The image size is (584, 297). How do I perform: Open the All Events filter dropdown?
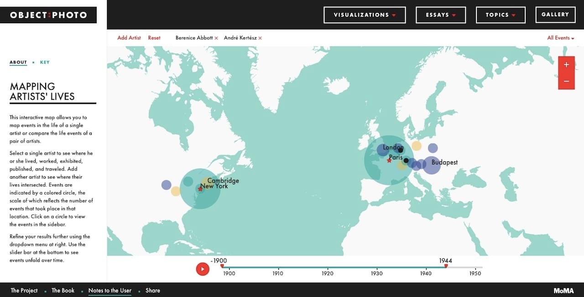click(x=560, y=38)
